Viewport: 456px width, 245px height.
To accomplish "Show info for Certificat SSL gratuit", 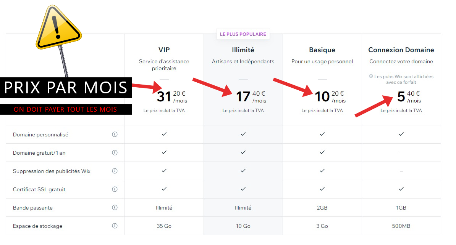I will click(115, 189).
